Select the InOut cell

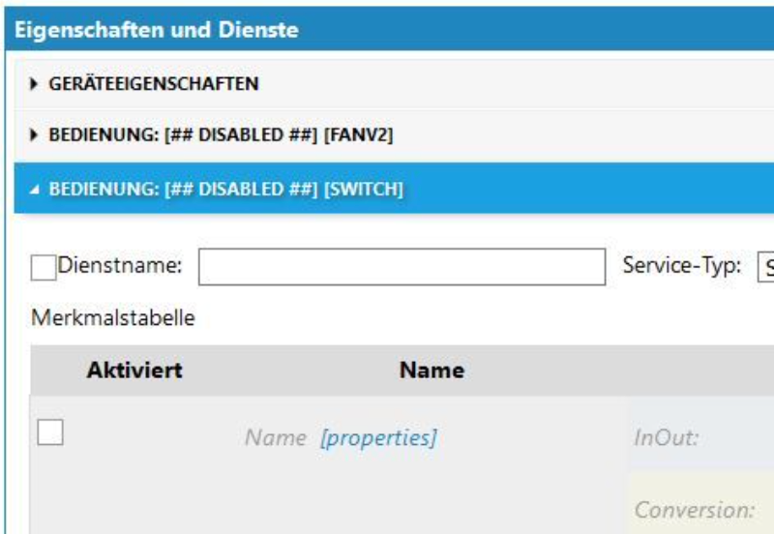[x=697, y=437]
